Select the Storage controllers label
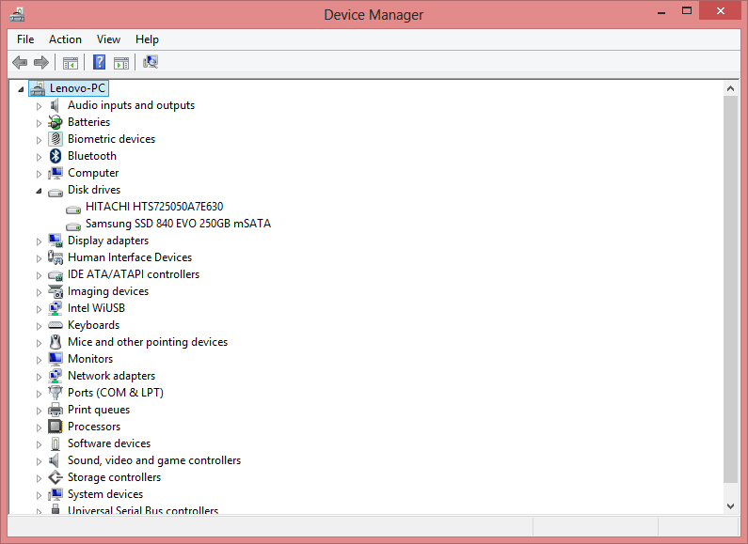Image resolution: width=748 pixels, height=544 pixels. [115, 477]
